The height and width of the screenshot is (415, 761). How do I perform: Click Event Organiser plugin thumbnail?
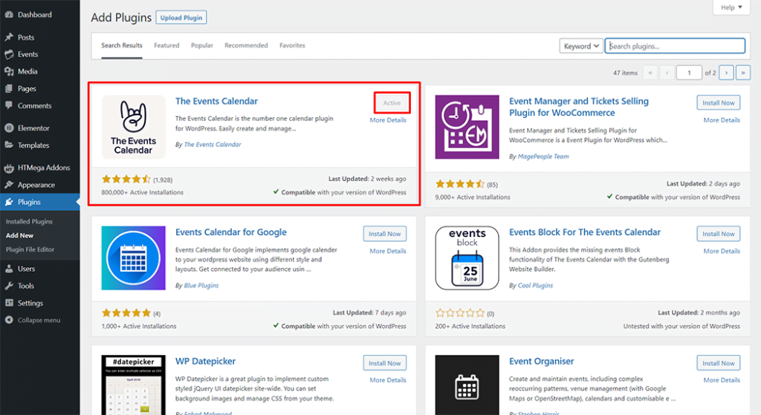(467, 385)
